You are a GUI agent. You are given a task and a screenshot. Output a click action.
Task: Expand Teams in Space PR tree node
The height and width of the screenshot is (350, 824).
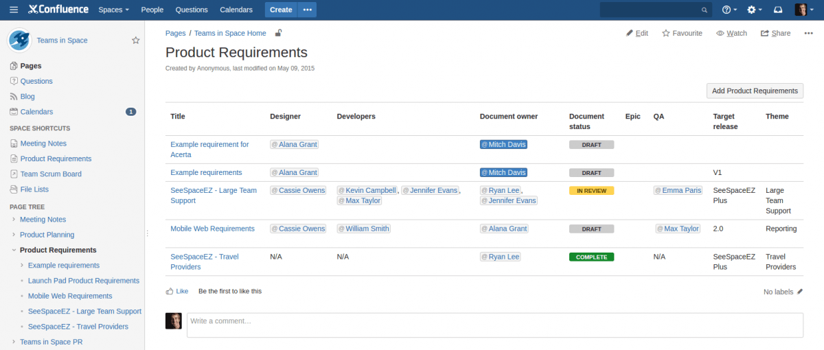pyautogui.click(x=14, y=342)
